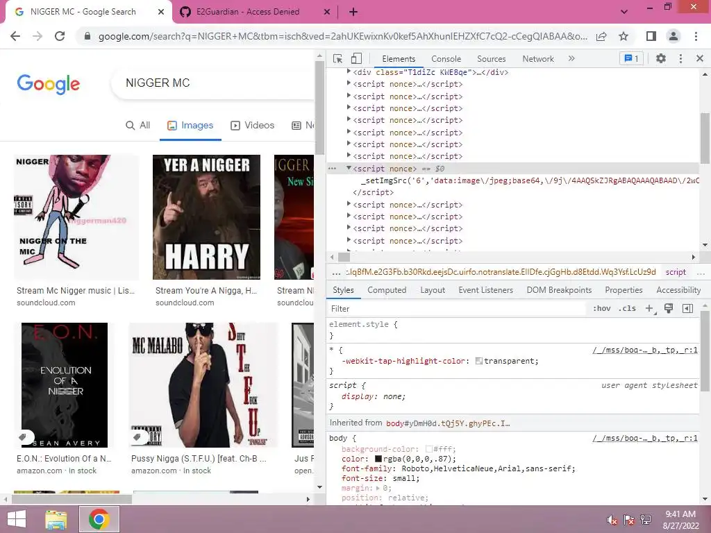This screenshot has width=711, height=533.
Task: Open File Explorer from the taskbar
Action: (56, 519)
